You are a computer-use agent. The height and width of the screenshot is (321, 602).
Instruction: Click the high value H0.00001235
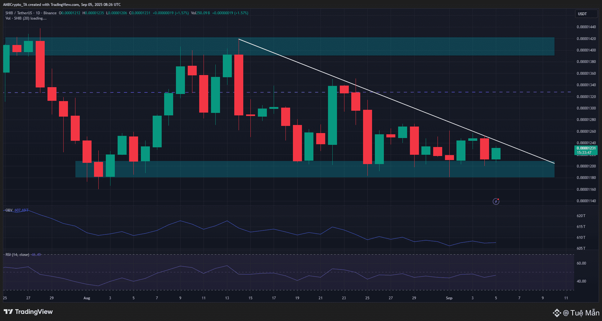(x=93, y=13)
